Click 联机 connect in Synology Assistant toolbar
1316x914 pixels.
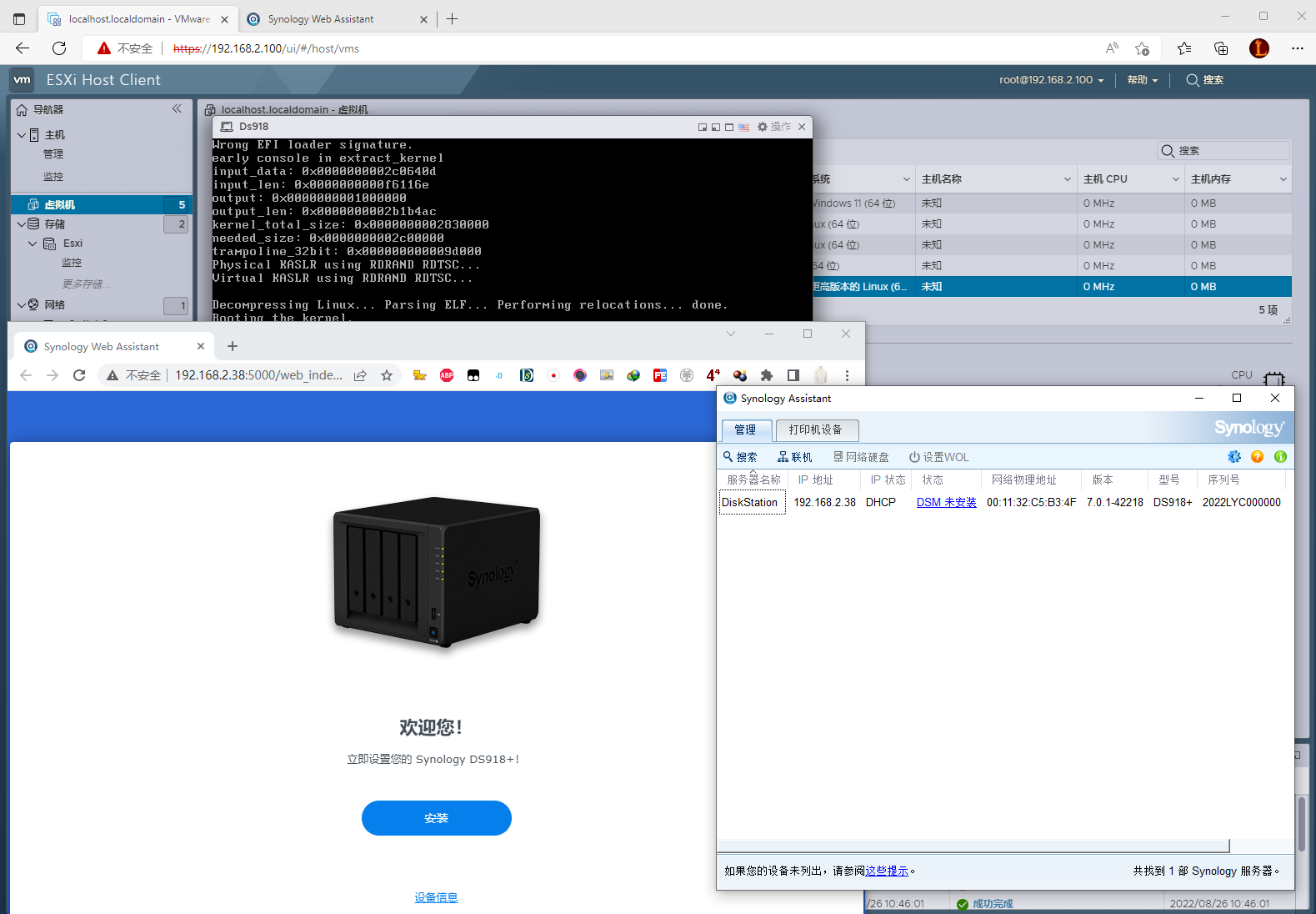pos(794,457)
